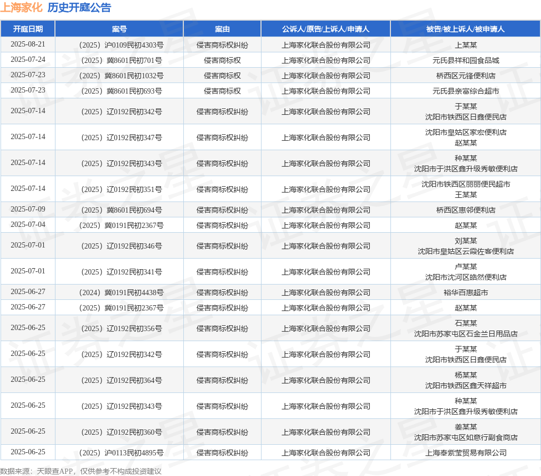Click the 案由 column header
541x476 pixels.
click(222, 29)
